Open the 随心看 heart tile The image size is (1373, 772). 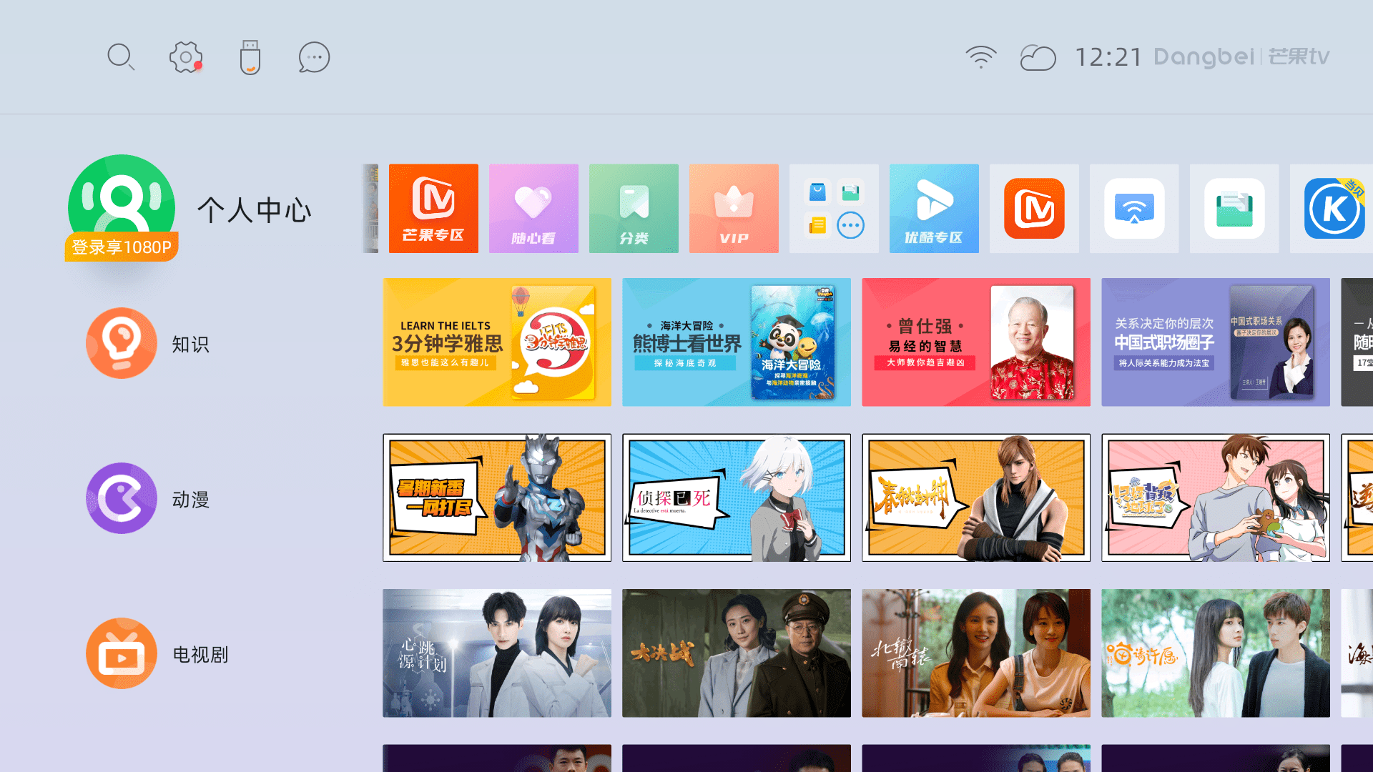point(533,209)
